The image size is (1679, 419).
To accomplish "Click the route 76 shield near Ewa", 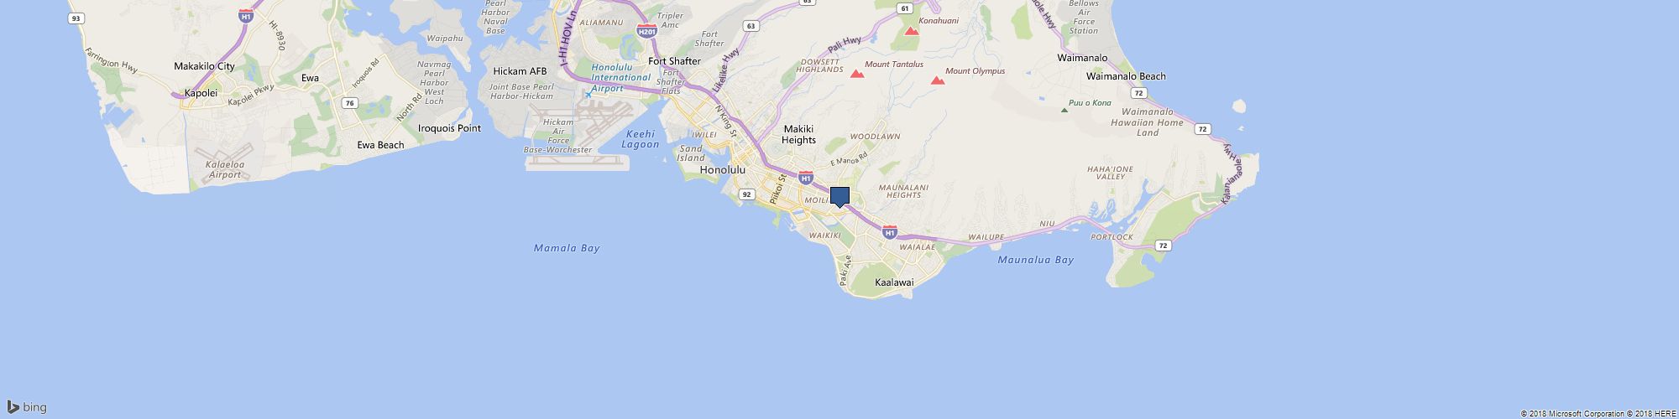I will (348, 103).
